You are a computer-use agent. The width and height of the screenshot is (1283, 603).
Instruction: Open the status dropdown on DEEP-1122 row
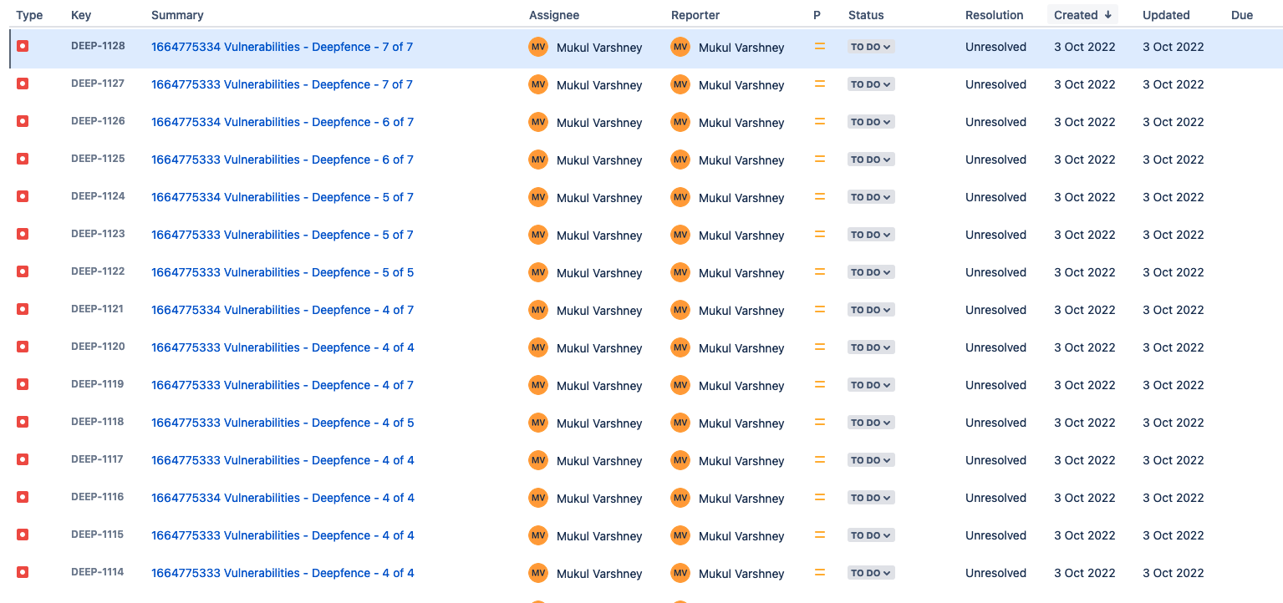[x=870, y=271]
